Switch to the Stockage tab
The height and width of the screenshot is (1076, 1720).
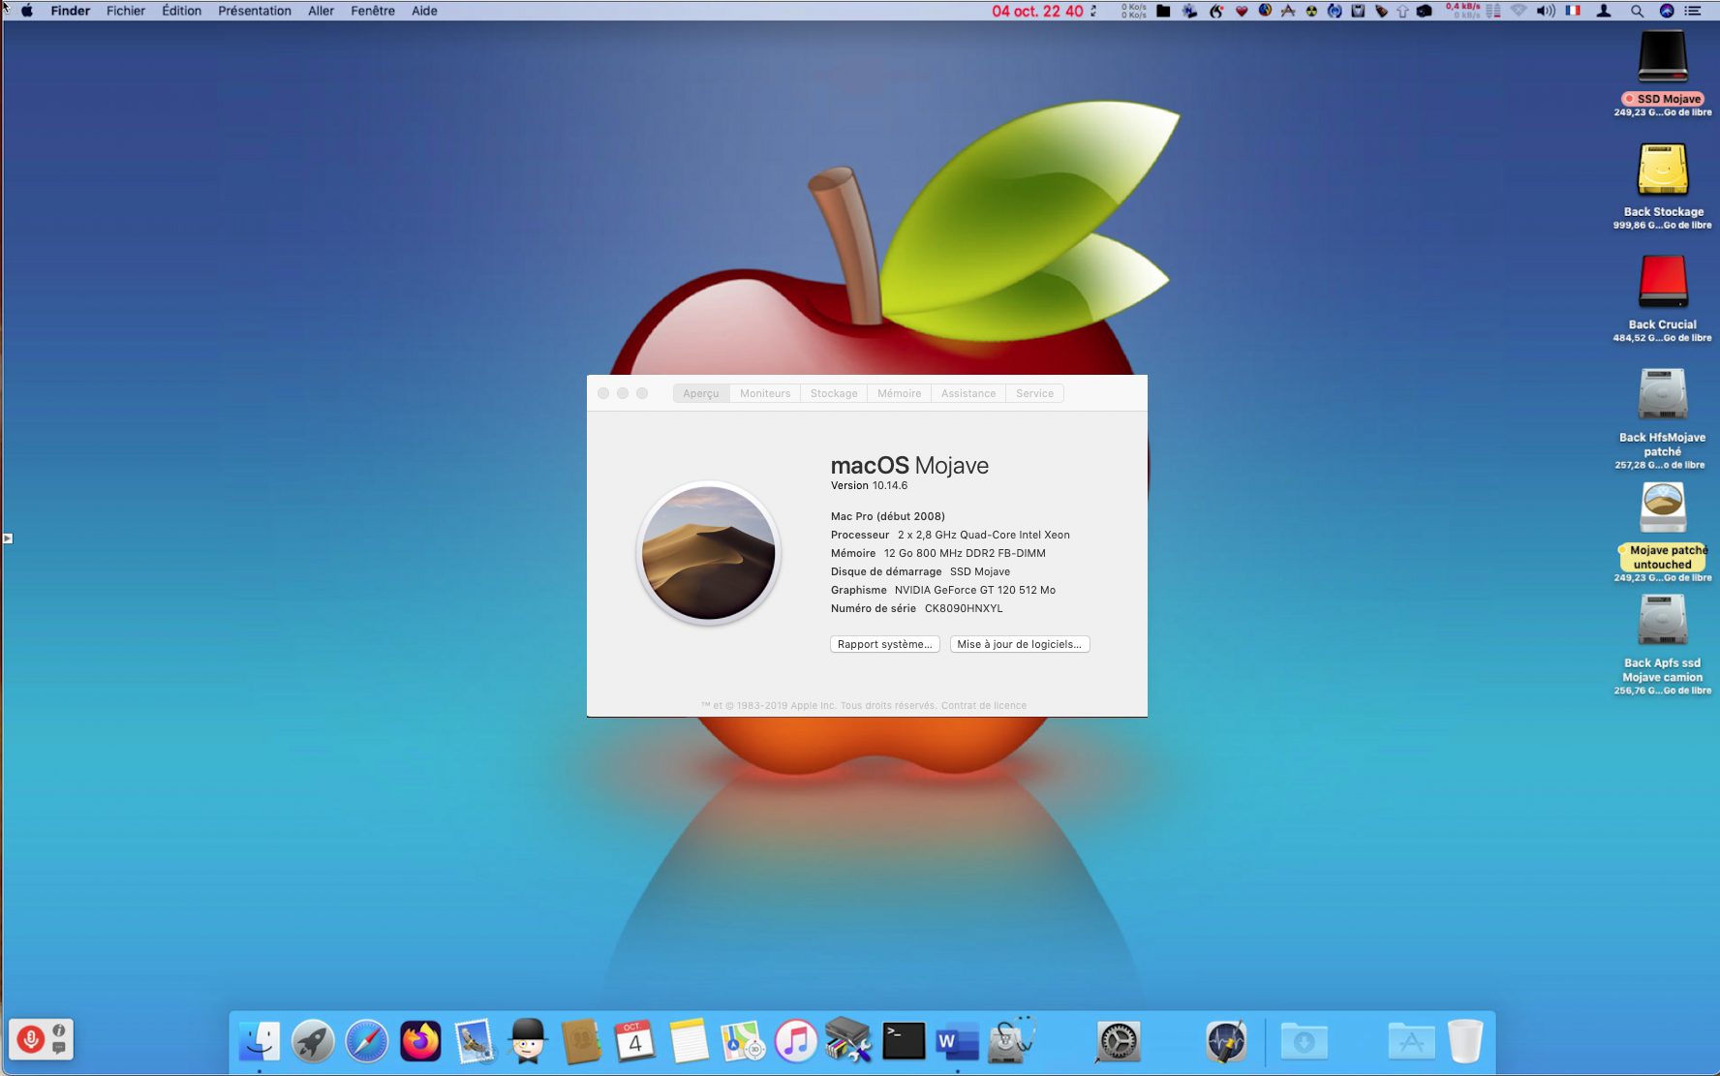834,393
